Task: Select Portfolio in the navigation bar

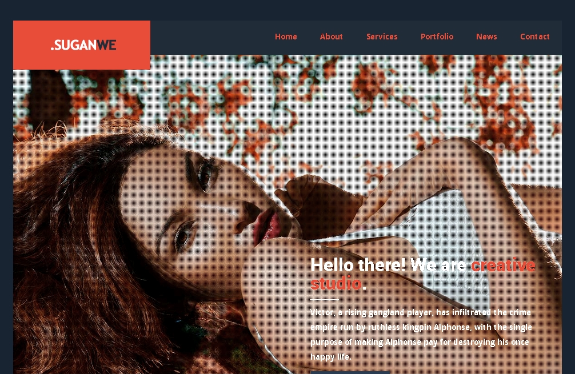Action: (x=437, y=37)
